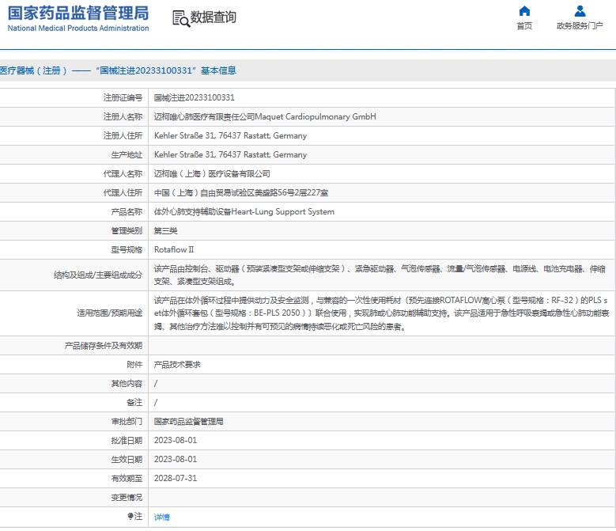Click the 代理人住所 address value
The width and height of the screenshot is (616, 531).
coord(241,192)
